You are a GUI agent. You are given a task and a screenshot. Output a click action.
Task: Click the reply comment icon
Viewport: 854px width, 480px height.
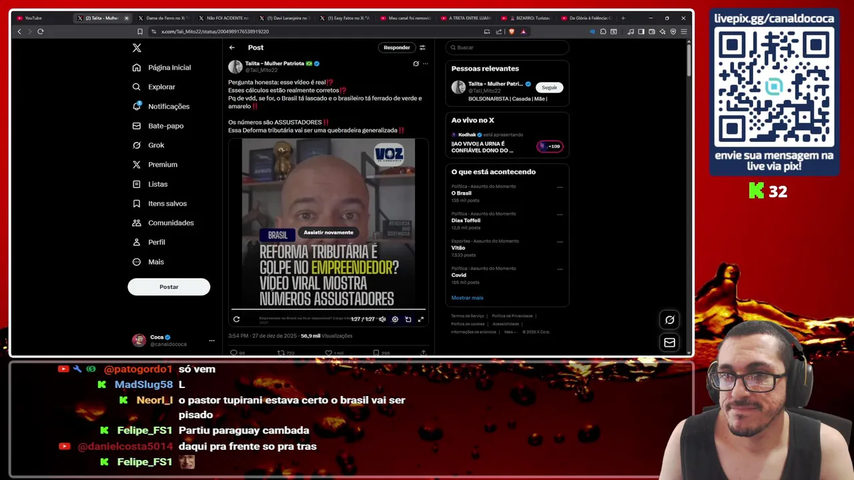tap(234, 353)
